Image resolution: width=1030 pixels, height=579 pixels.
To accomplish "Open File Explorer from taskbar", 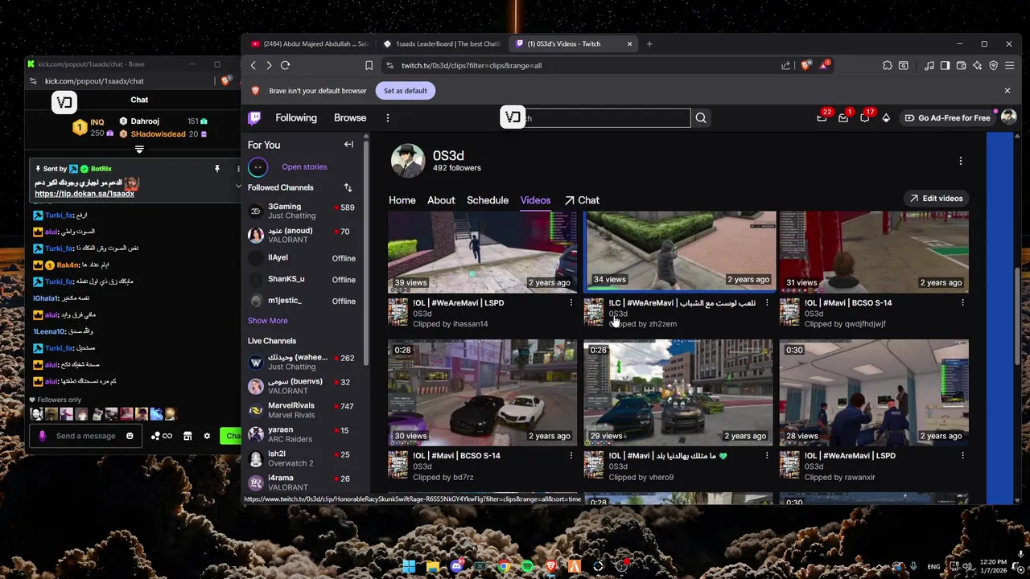I will [432, 566].
